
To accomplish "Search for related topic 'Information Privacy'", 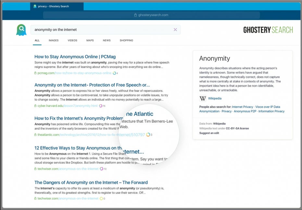I will pos(271,111).
